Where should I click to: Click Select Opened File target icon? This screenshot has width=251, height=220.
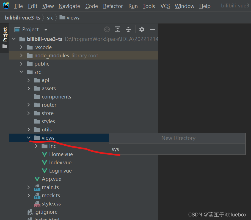(x=107, y=29)
